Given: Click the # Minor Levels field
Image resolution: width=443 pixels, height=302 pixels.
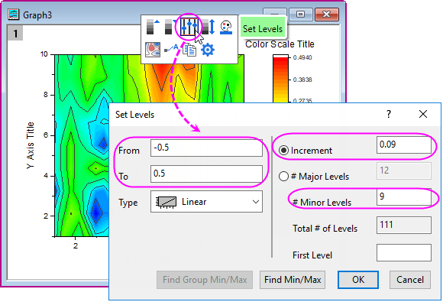Looking at the screenshot, I should (404, 196).
